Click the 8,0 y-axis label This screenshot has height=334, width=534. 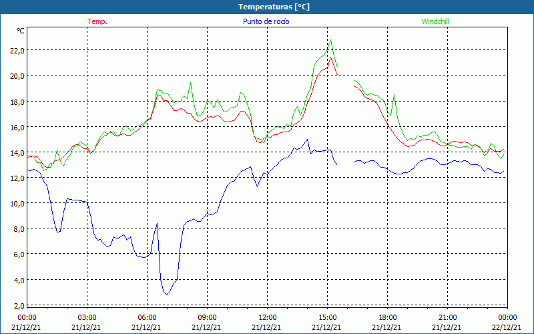coord(18,228)
